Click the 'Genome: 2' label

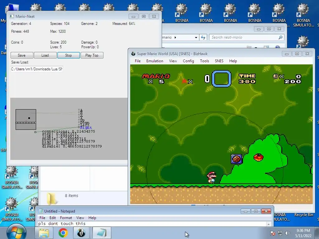(x=89, y=24)
